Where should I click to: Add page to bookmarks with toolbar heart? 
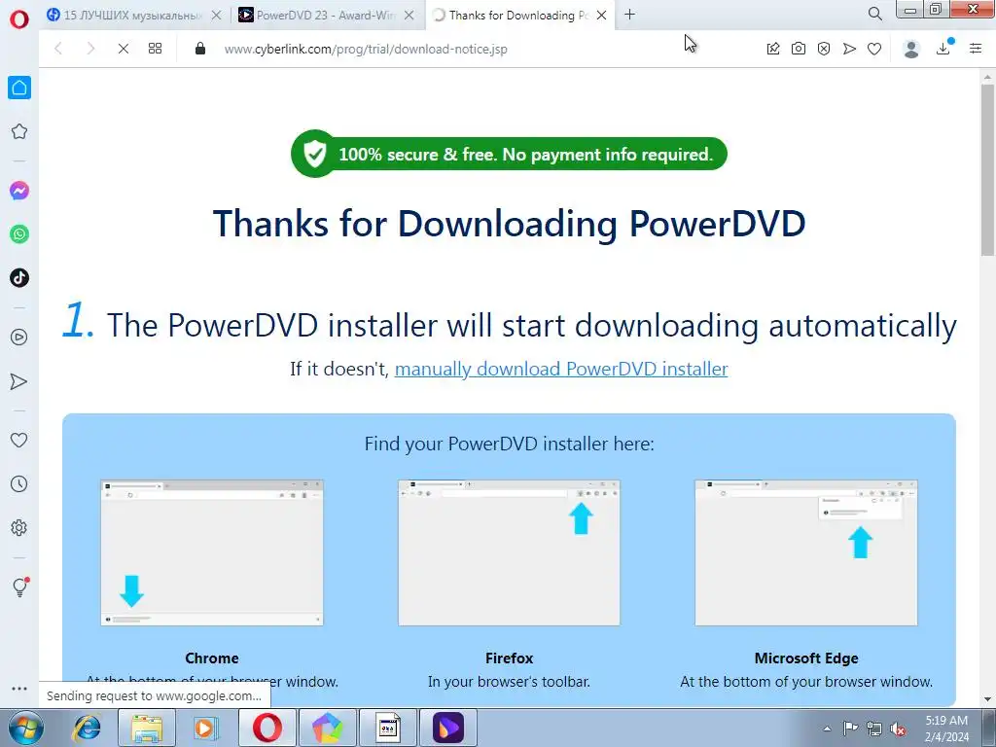point(874,49)
